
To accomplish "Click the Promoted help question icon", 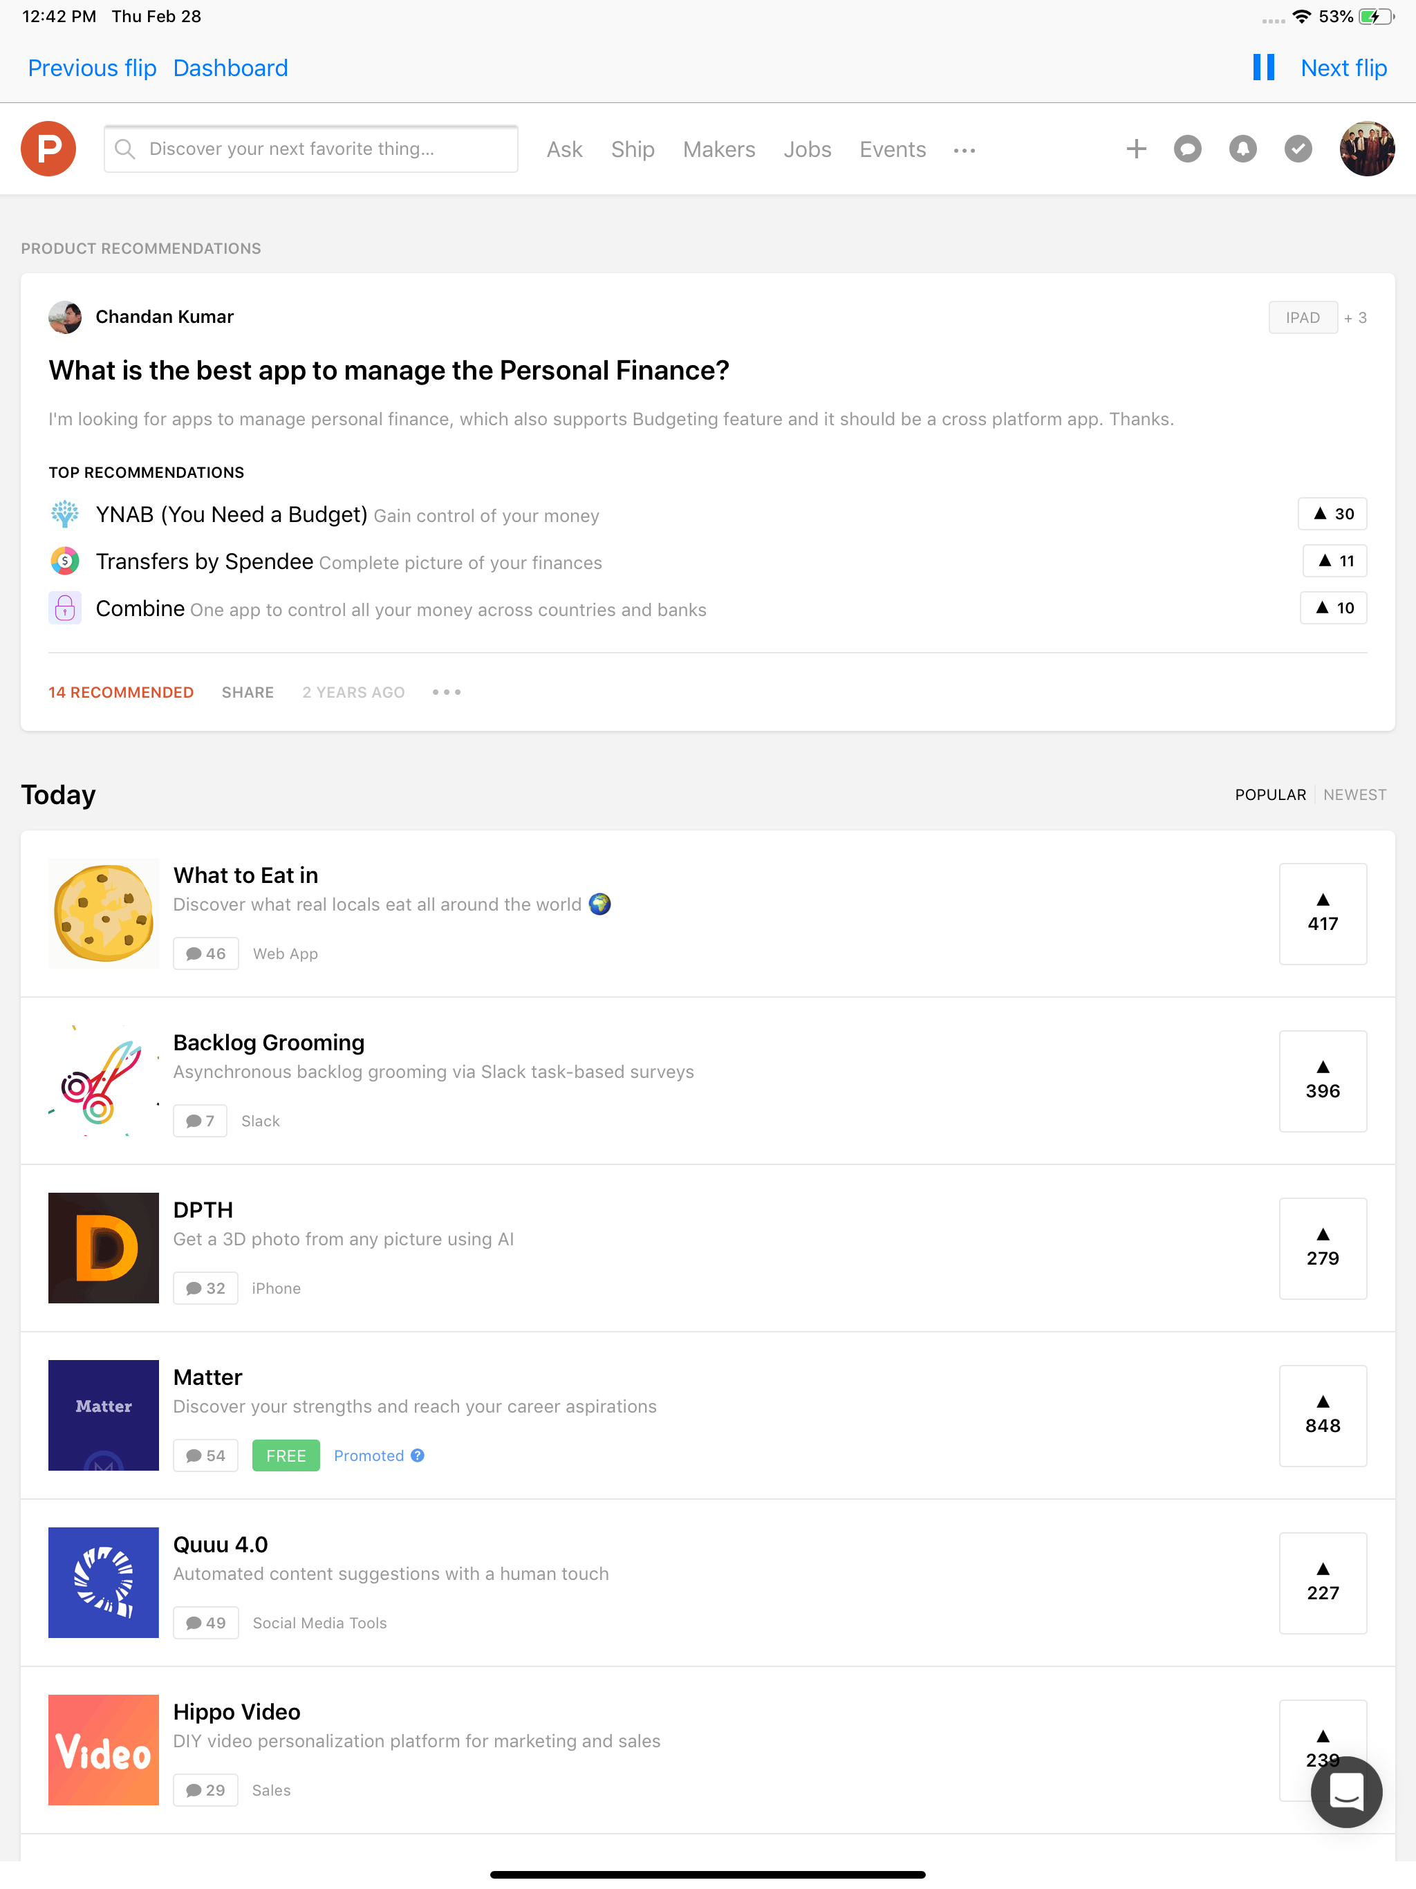I will pos(418,1455).
